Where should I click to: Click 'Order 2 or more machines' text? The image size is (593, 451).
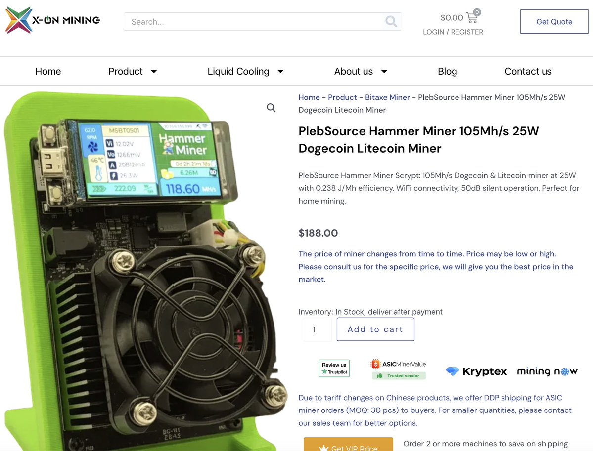click(x=486, y=444)
